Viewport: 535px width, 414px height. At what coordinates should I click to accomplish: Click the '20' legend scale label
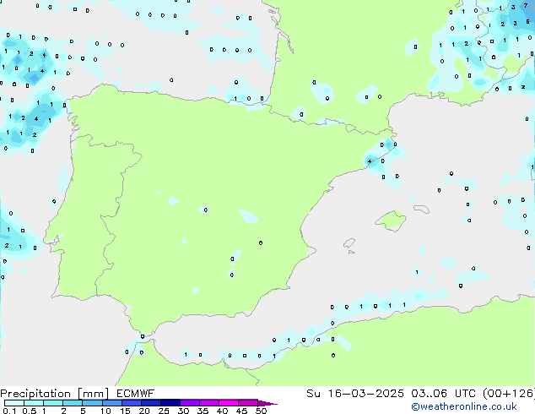click(144, 411)
